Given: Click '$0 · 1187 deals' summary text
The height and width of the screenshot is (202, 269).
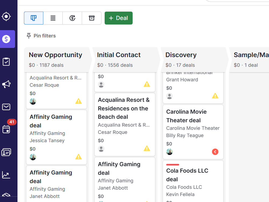Looking at the screenshot, I should (46, 65).
